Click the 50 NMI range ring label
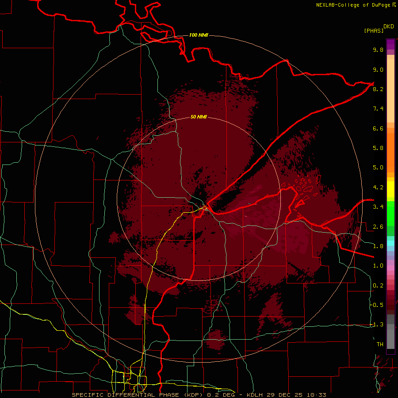The width and height of the screenshot is (398, 398). [199, 117]
